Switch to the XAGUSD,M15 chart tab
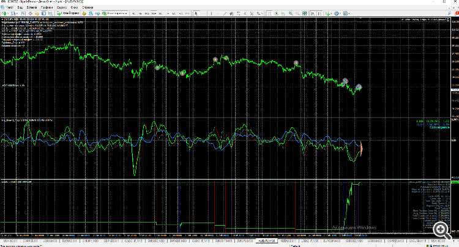Viewport: 459px width, 247px height. click(417, 241)
